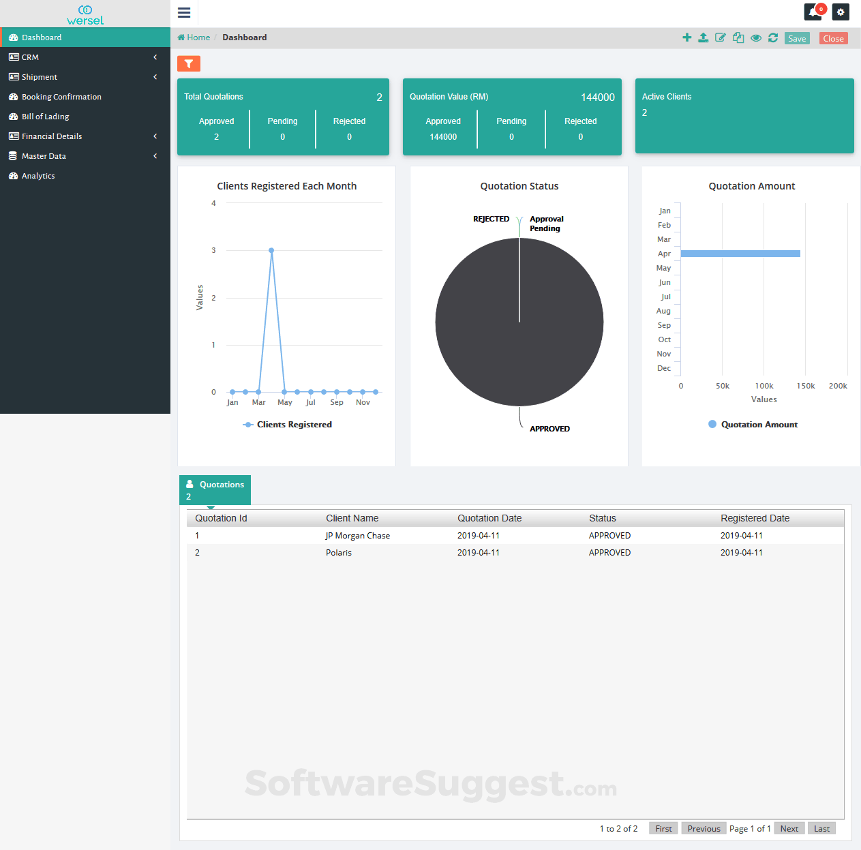Toggle the eye view icon

[756, 37]
